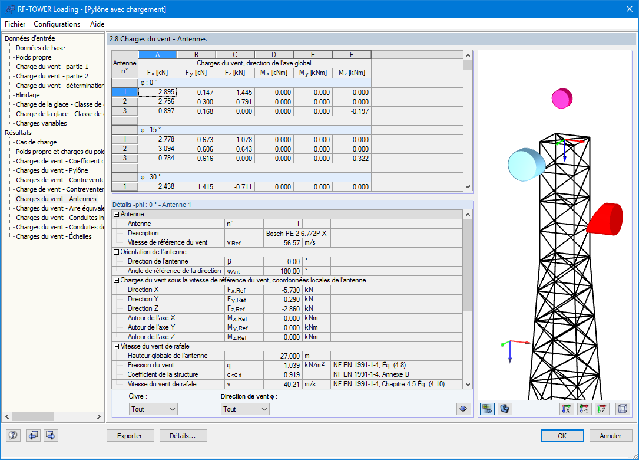Click left arrow of navigation tree scrollbar
The height and width of the screenshot is (460, 639).
tap(7, 416)
